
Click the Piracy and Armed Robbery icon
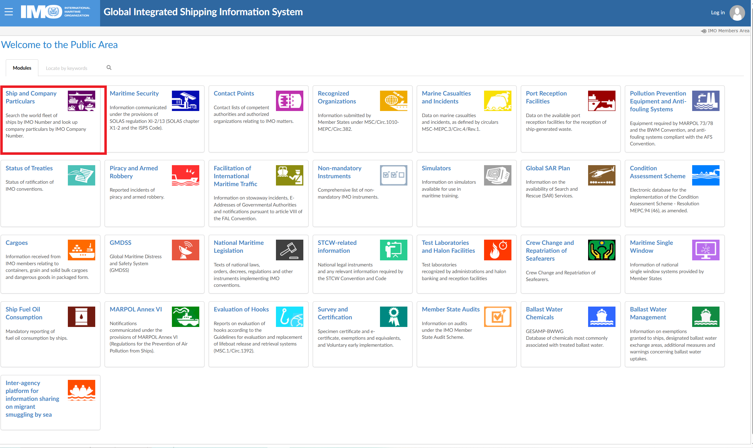click(x=185, y=175)
